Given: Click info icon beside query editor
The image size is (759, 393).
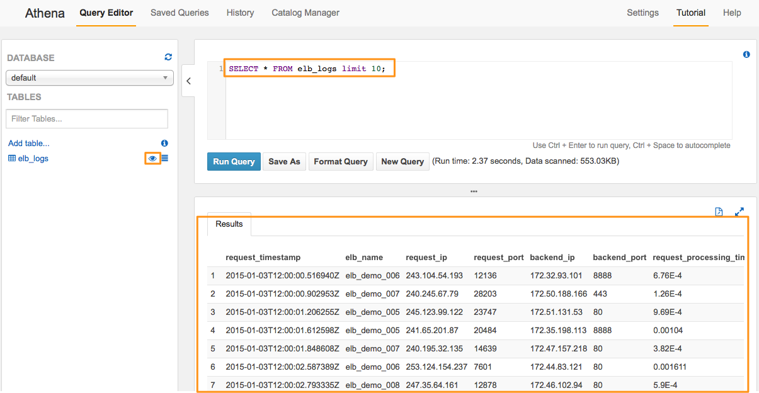Looking at the screenshot, I should pos(746,55).
